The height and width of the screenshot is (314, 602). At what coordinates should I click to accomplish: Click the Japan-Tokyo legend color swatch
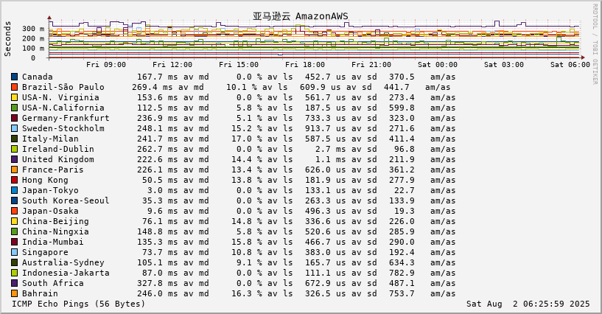[14, 190]
